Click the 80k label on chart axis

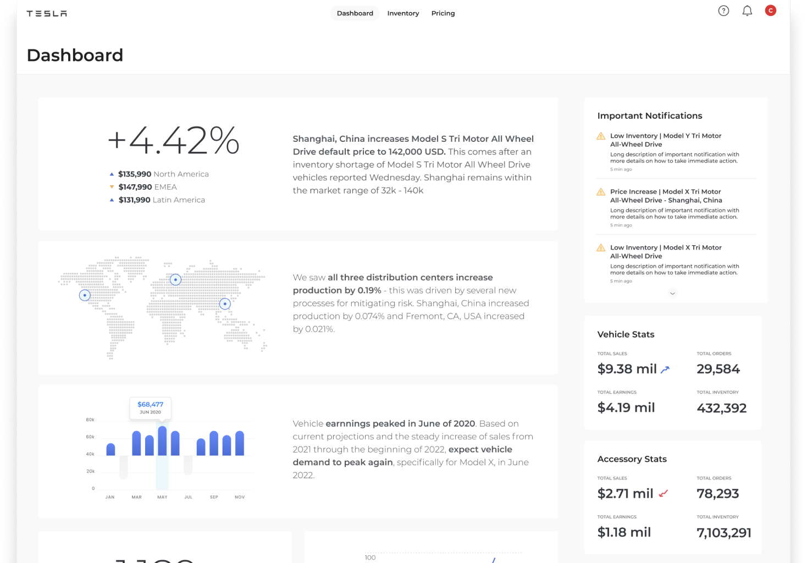pyautogui.click(x=90, y=420)
